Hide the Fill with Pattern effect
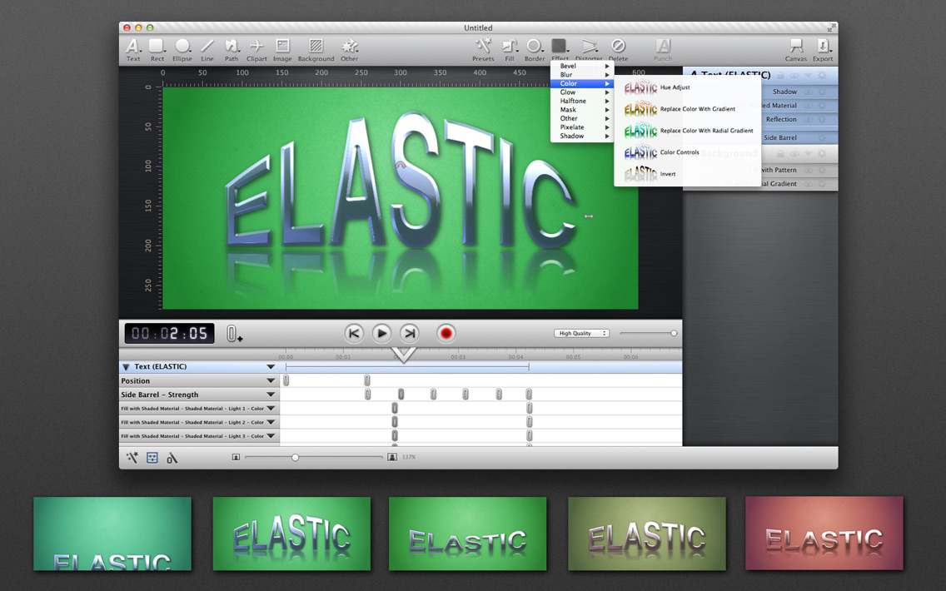946x591 pixels. [808, 170]
